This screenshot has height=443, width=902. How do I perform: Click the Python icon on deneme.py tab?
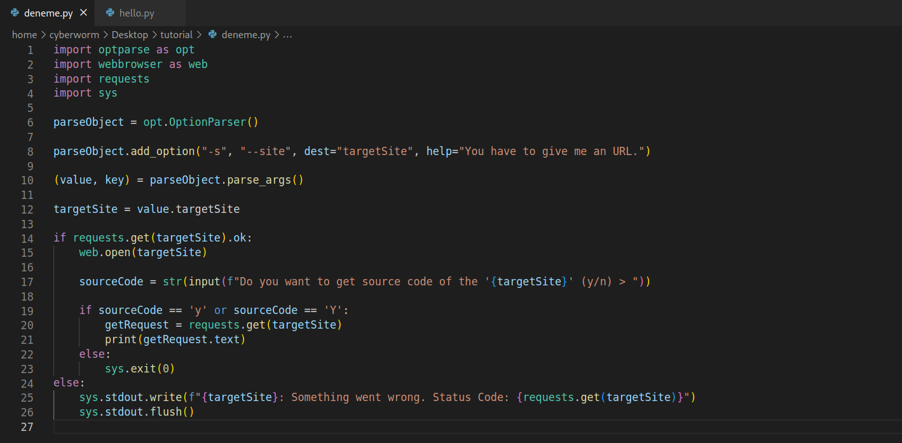point(15,13)
